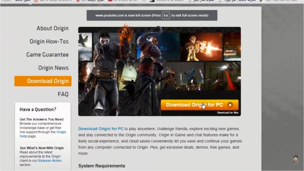The image size is (304, 171).
Task: Select the highlighted Download Origin tab
Action: tap(43, 81)
